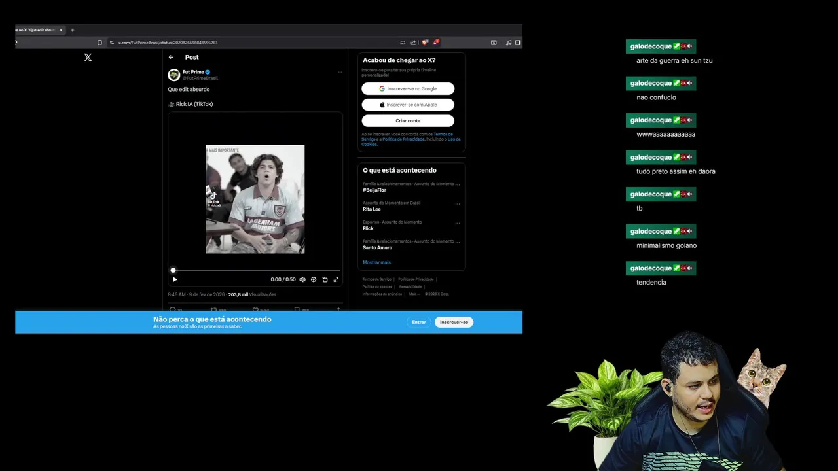Select the 'Que edit absurdo' browser tab
This screenshot has height=471, width=838.
tap(39, 30)
